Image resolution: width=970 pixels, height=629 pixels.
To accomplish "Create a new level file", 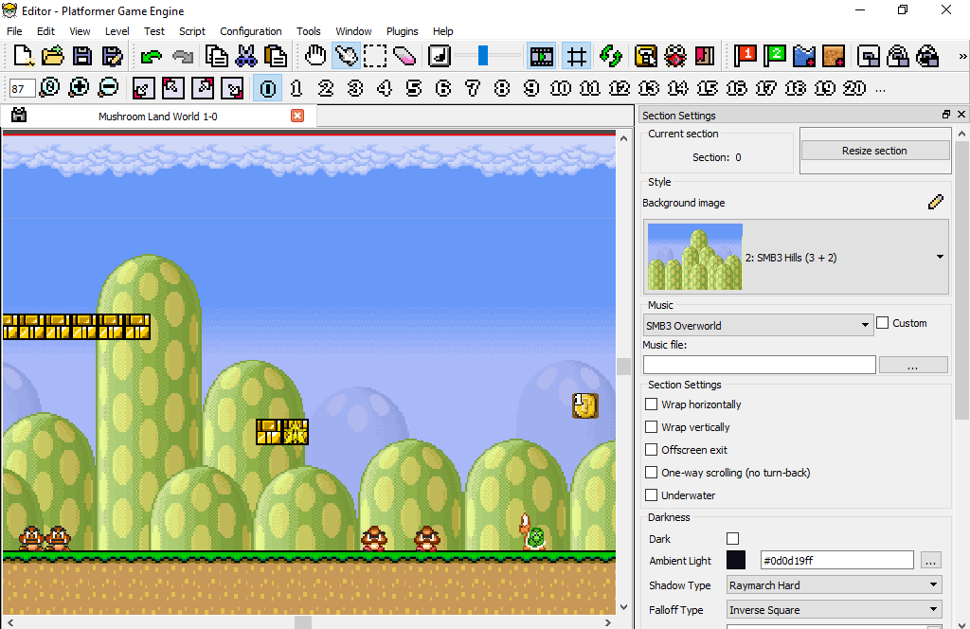I will click(23, 56).
